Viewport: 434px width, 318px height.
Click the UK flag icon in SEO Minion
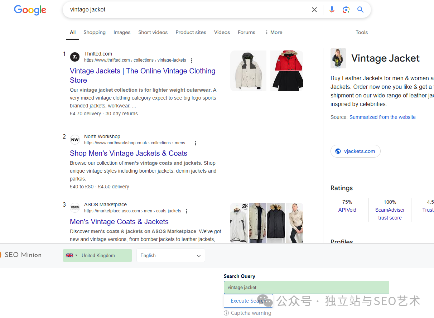pos(69,255)
